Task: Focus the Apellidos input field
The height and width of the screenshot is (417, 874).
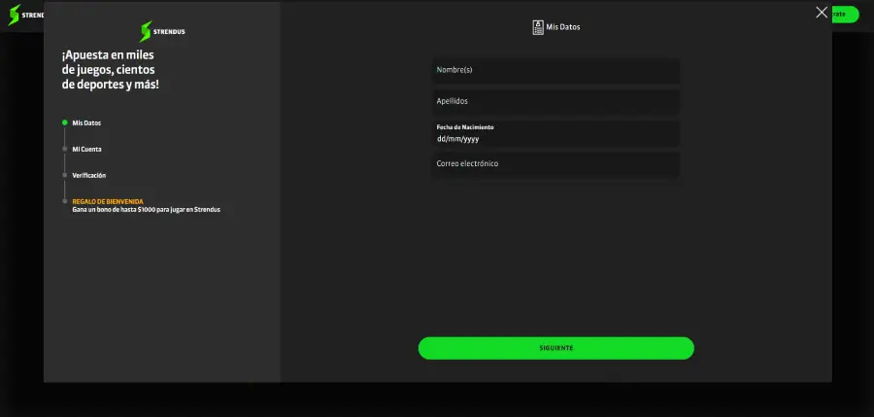Action: click(x=555, y=102)
